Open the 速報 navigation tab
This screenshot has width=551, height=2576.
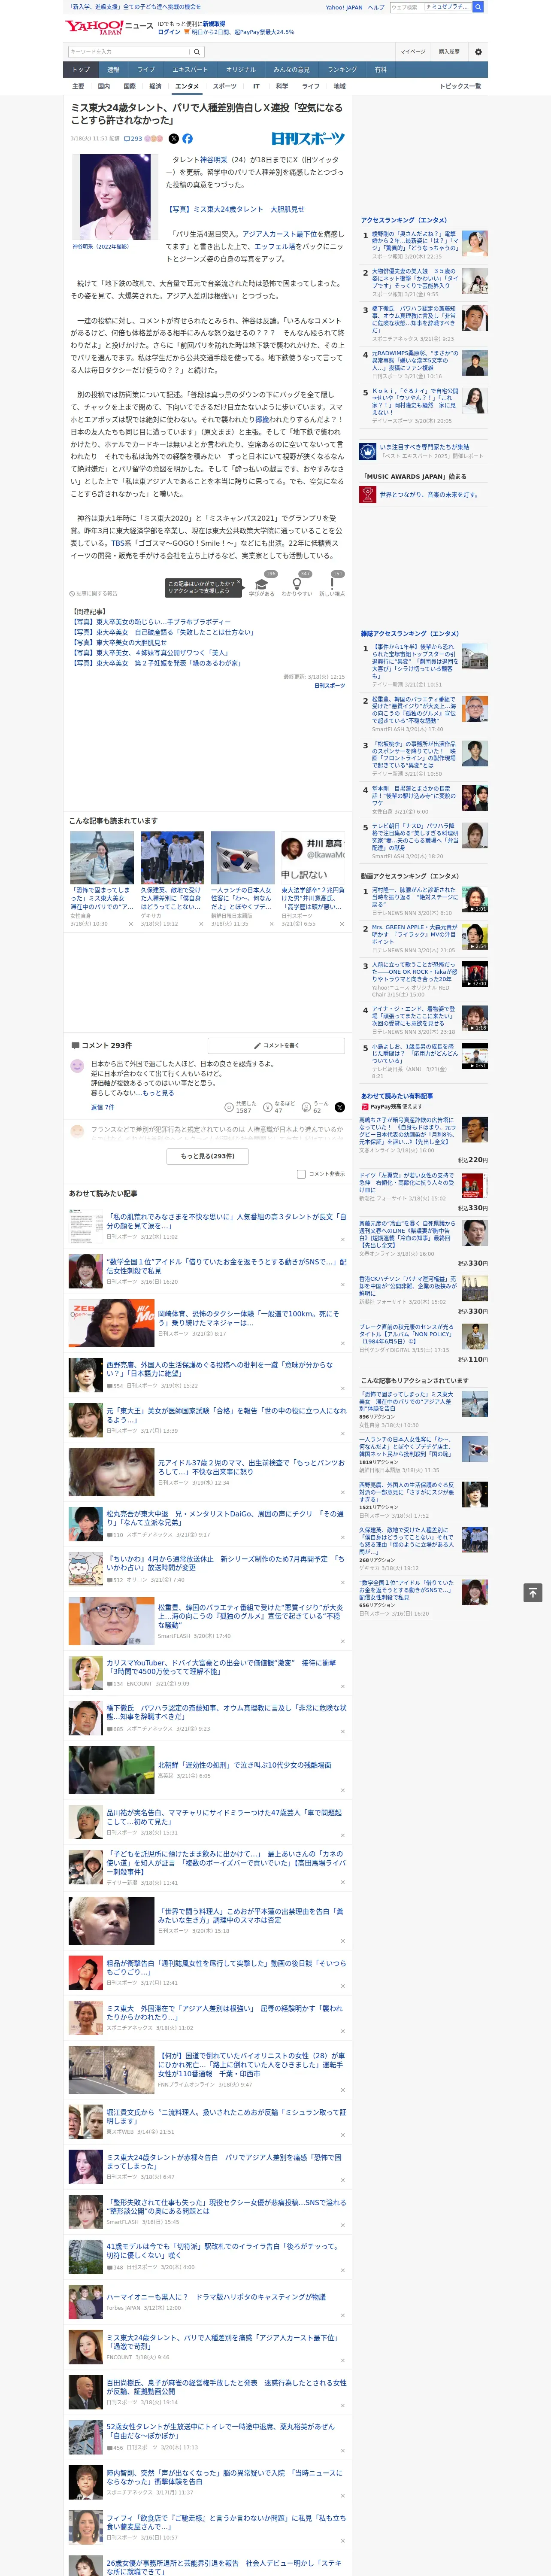113,70
